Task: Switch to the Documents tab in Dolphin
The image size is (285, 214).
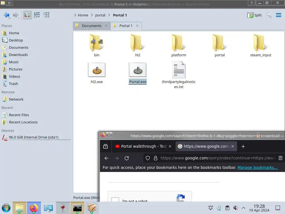Action: point(92,26)
